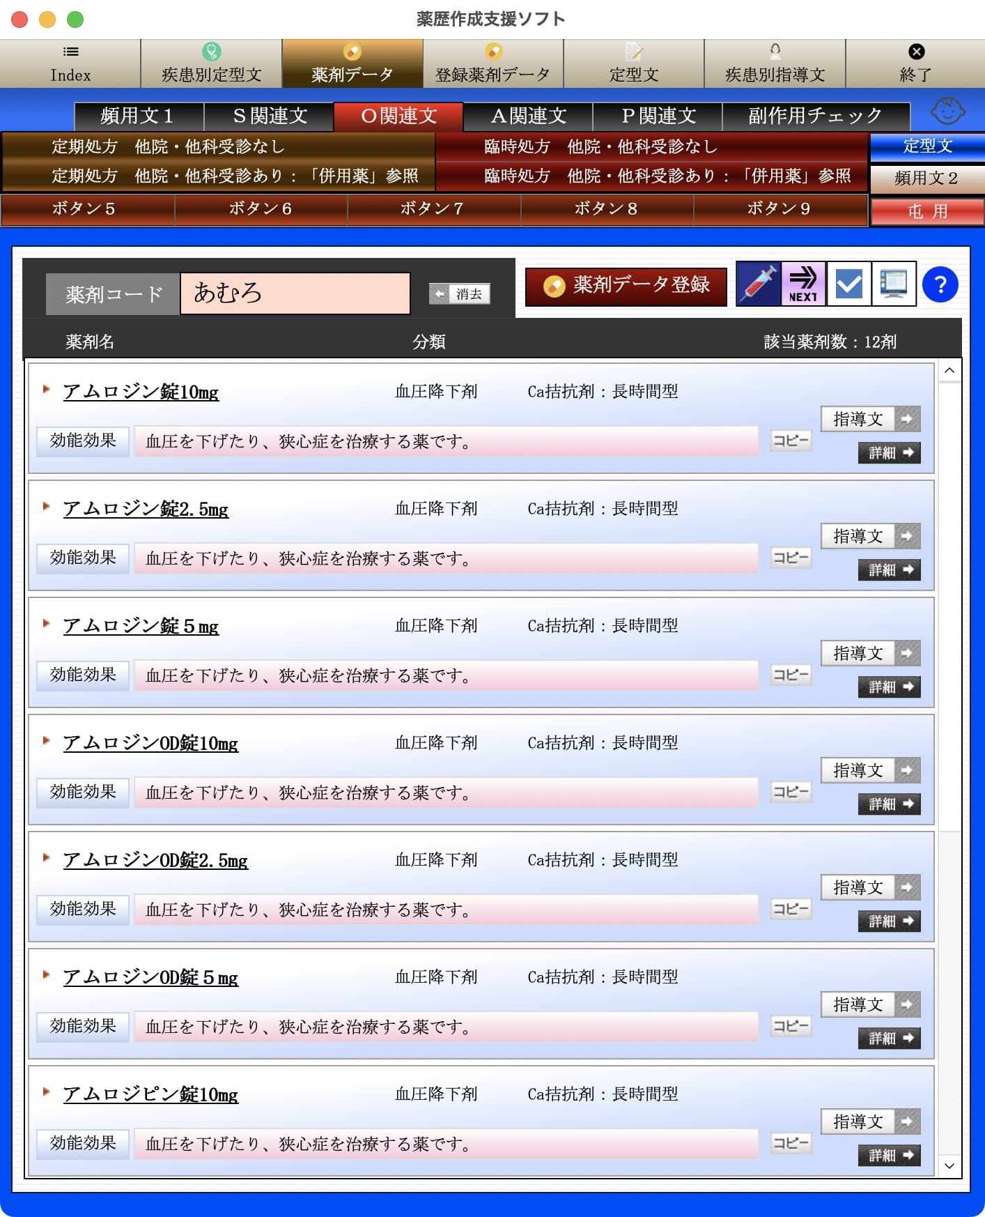Switch to the Ｏ関連文 tab
The height and width of the screenshot is (1217, 985).
tap(398, 116)
